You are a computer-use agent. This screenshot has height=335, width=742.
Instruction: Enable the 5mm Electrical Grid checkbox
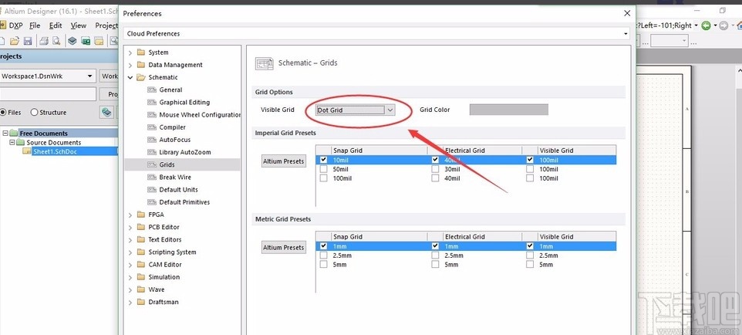click(x=435, y=265)
